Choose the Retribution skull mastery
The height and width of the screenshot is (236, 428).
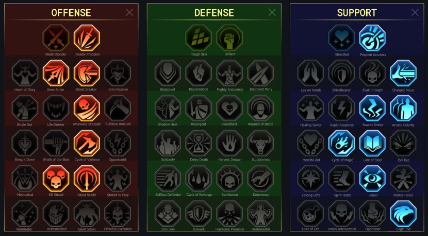click(x=229, y=178)
